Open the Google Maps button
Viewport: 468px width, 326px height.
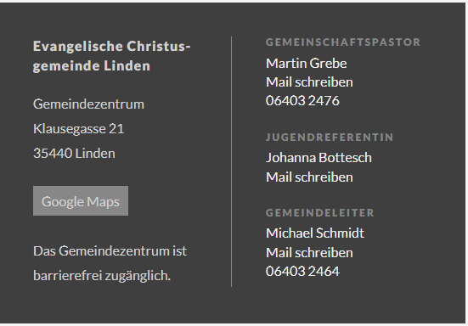click(x=81, y=200)
